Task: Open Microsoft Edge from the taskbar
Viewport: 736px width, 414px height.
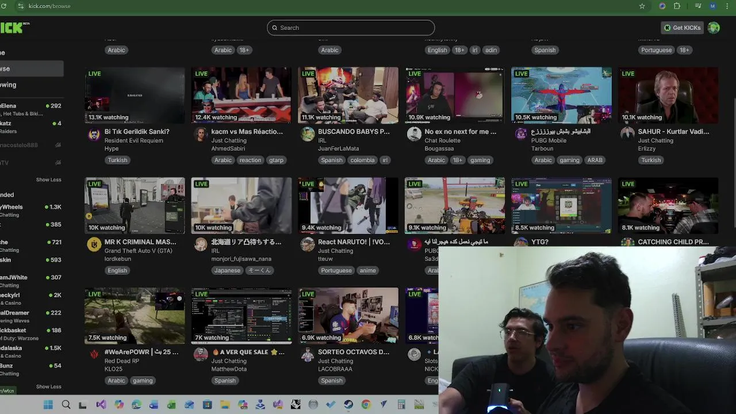Action: (136, 405)
